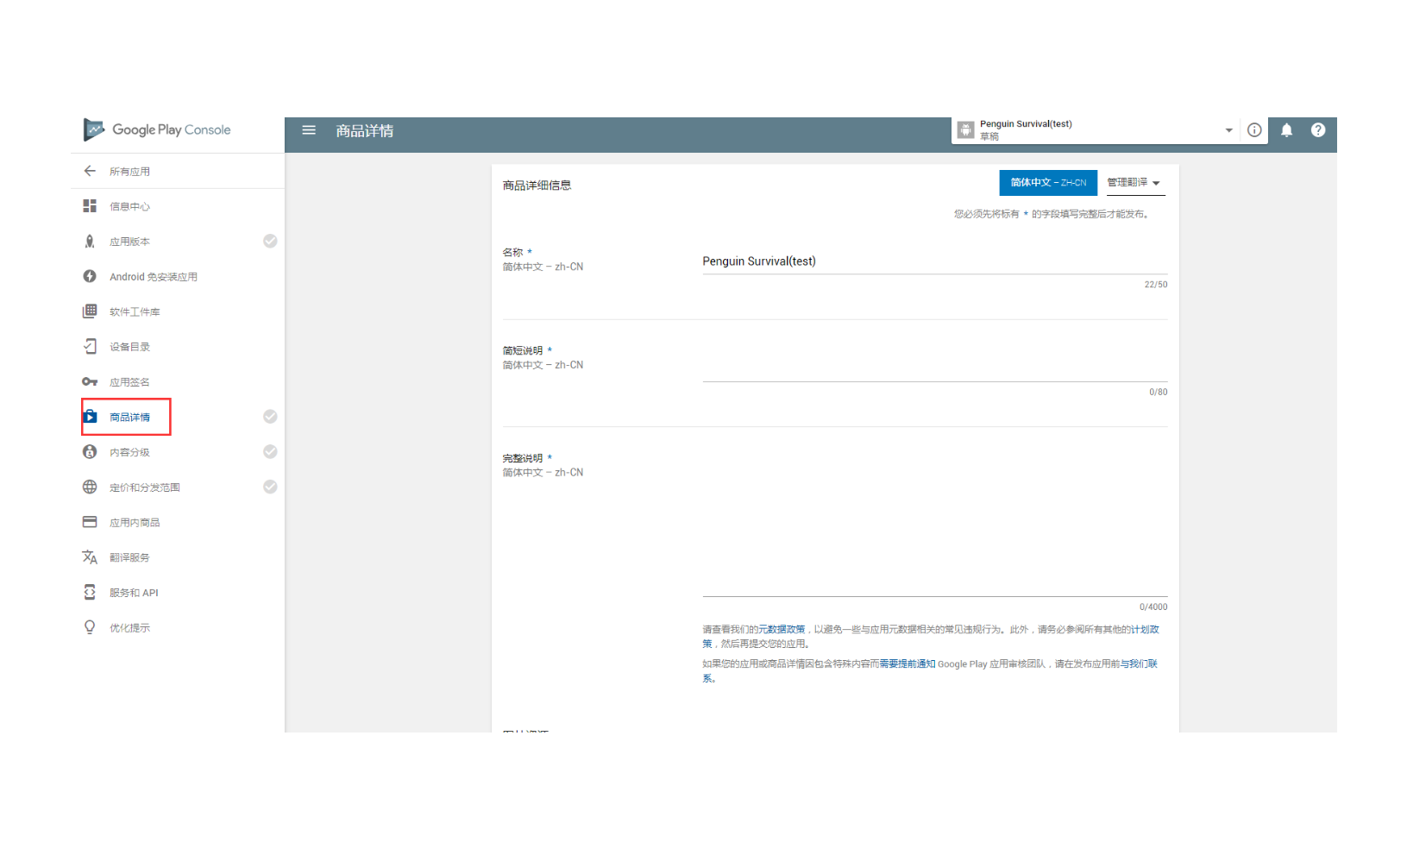The width and height of the screenshot is (1407, 849).
Task: Go to 所有应用
Action: coord(129,172)
